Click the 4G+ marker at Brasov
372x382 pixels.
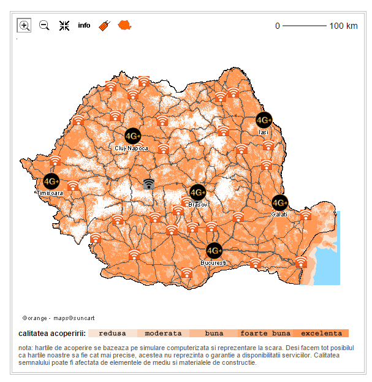[x=197, y=192]
